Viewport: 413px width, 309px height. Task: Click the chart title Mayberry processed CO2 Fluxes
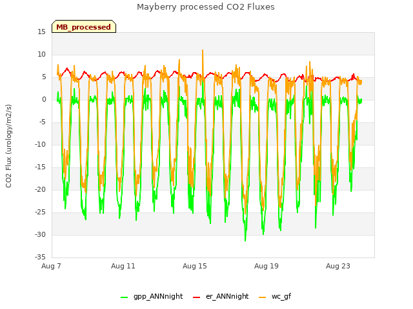206,7
